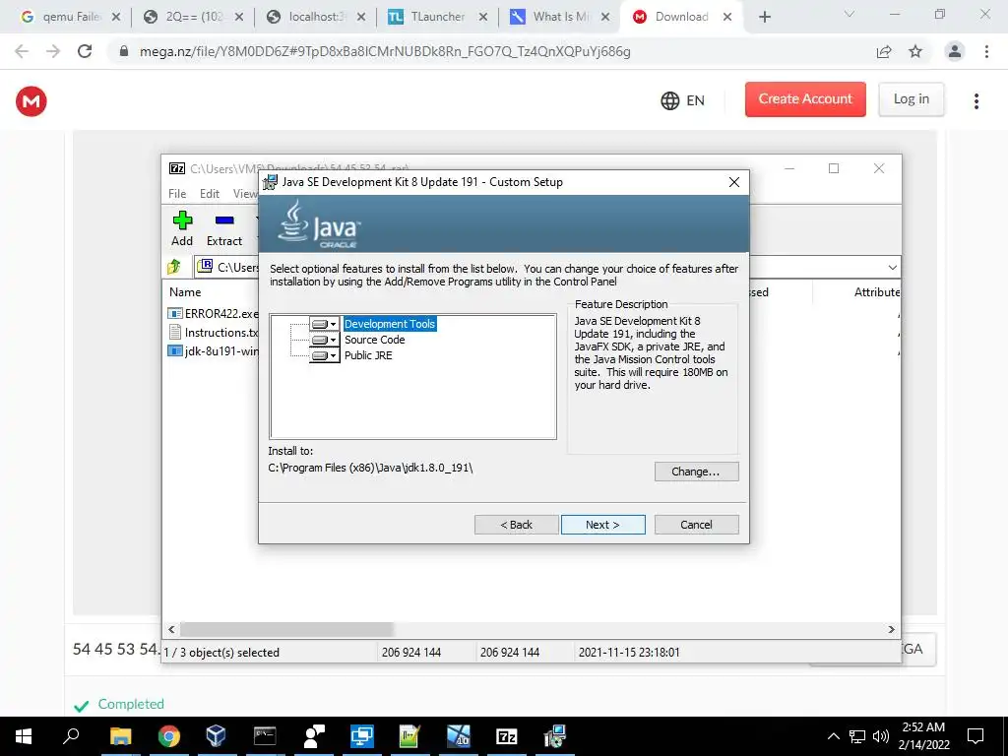Click the Next button in Java setup
Screen dimensions: 1008x756
[x=603, y=525]
